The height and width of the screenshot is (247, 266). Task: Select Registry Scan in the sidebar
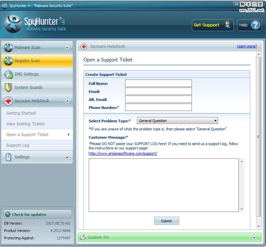click(x=37, y=61)
